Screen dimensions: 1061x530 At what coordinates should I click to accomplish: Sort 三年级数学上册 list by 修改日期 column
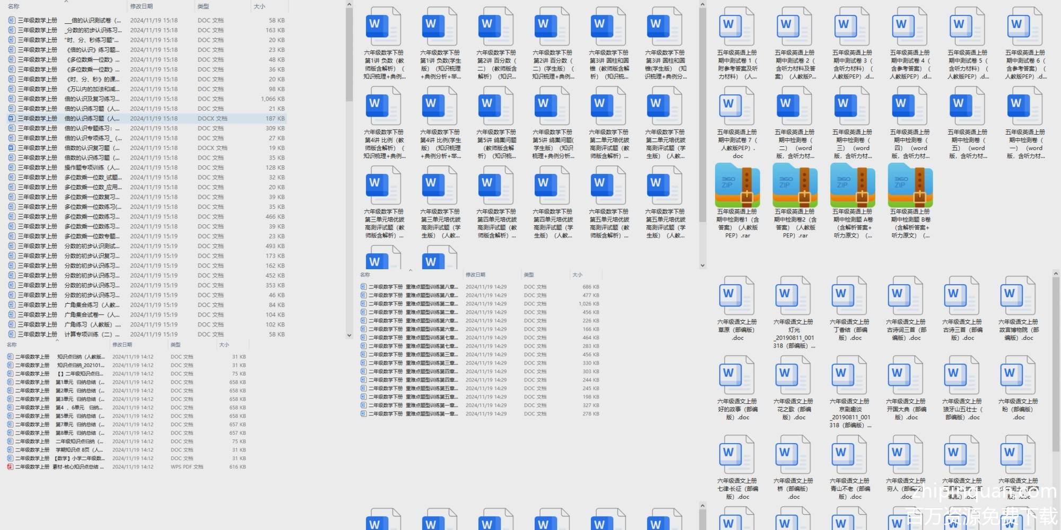tap(142, 6)
